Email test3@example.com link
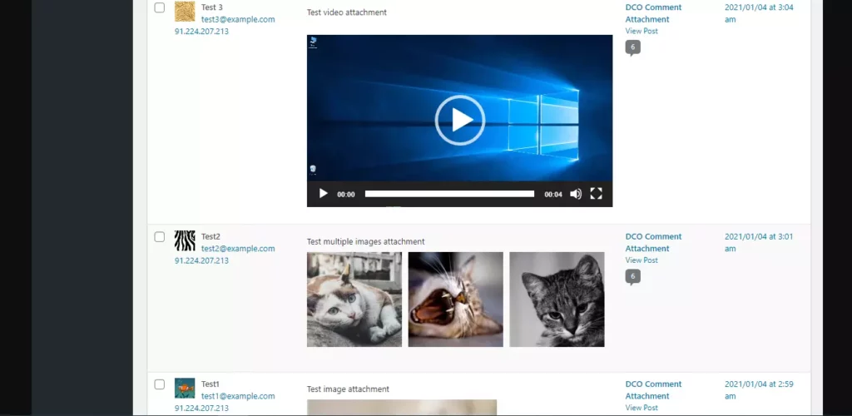Image resolution: width=852 pixels, height=416 pixels. pos(238,19)
